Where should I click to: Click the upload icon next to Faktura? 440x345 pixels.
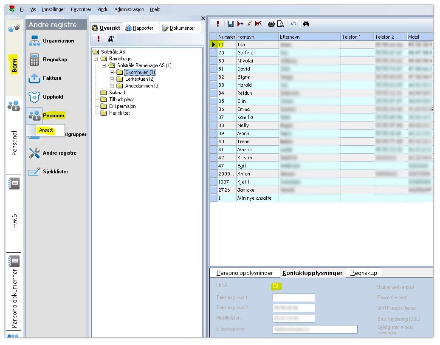tap(34, 78)
